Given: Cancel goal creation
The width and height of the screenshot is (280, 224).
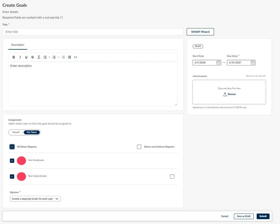Looking at the screenshot, I should 224,216.
